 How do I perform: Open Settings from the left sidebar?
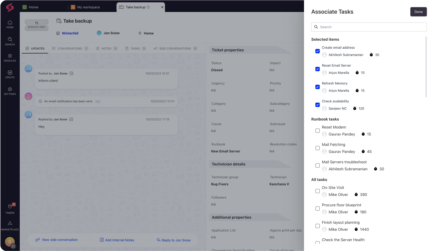10,91
